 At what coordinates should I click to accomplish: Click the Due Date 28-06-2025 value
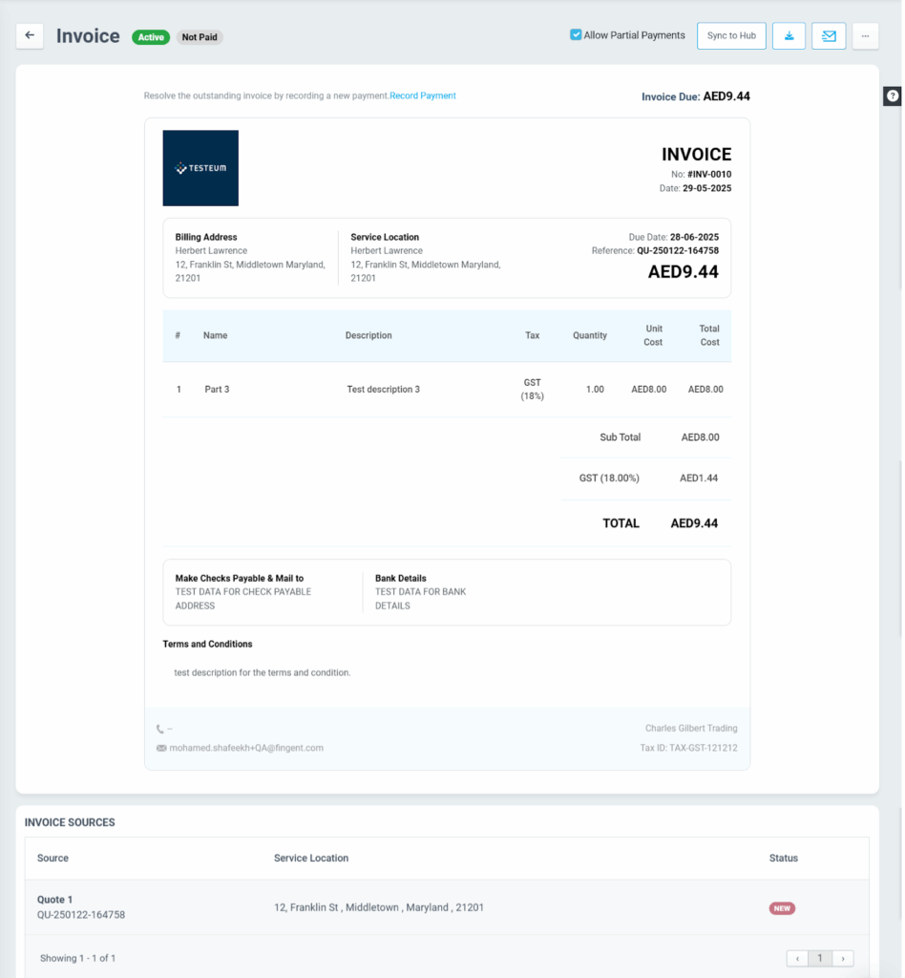click(x=694, y=237)
